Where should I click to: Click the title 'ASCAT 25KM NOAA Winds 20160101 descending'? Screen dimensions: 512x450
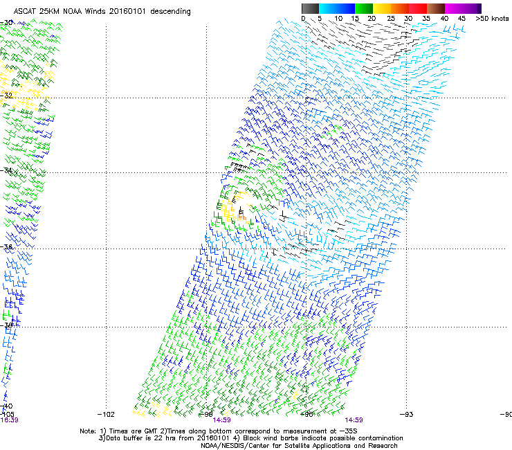(x=102, y=11)
